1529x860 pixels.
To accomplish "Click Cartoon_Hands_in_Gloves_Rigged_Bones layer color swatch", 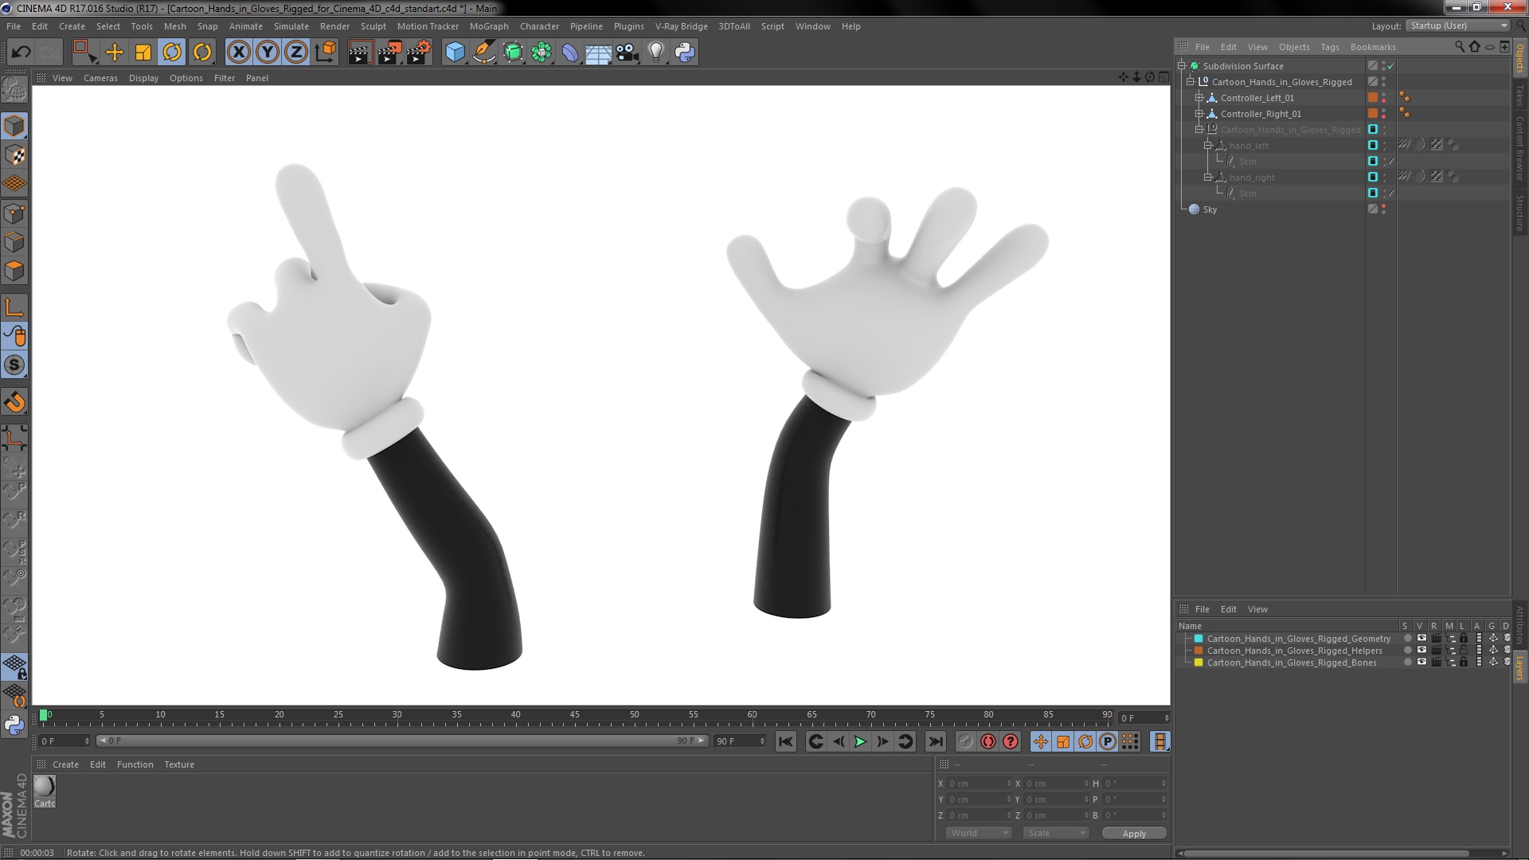I will (1199, 663).
